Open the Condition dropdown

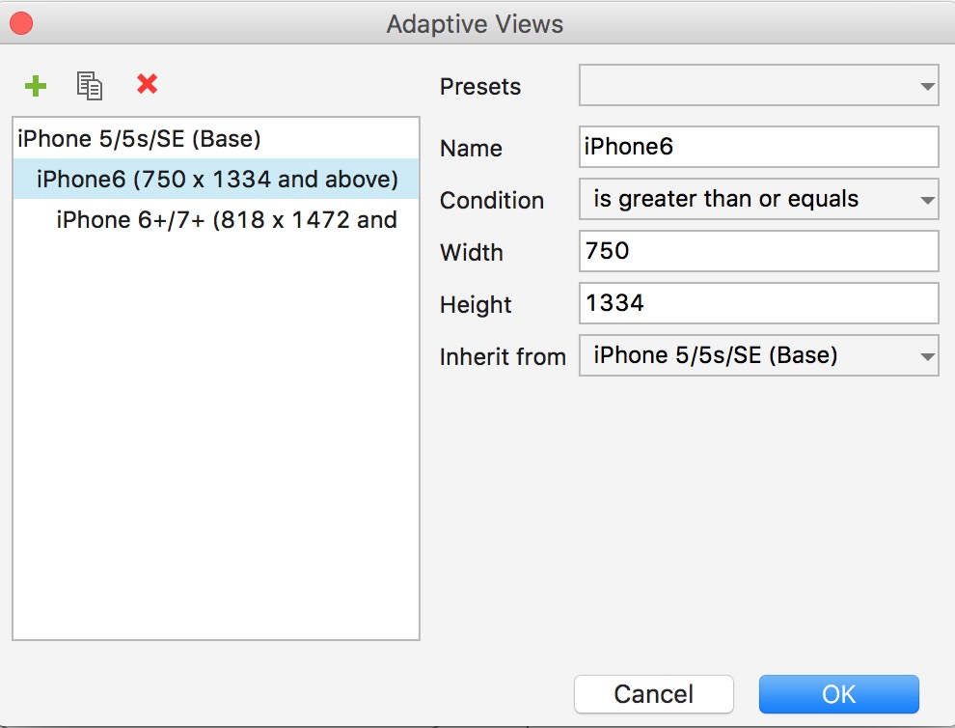click(x=758, y=200)
